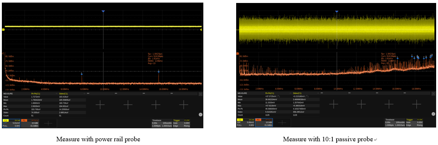Screen dimensions: 438x145
Task: Click round gray knob icon in passive probe screenshot
Action: [433, 114]
